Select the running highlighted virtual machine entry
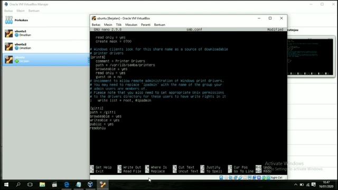 (x=46, y=60)
